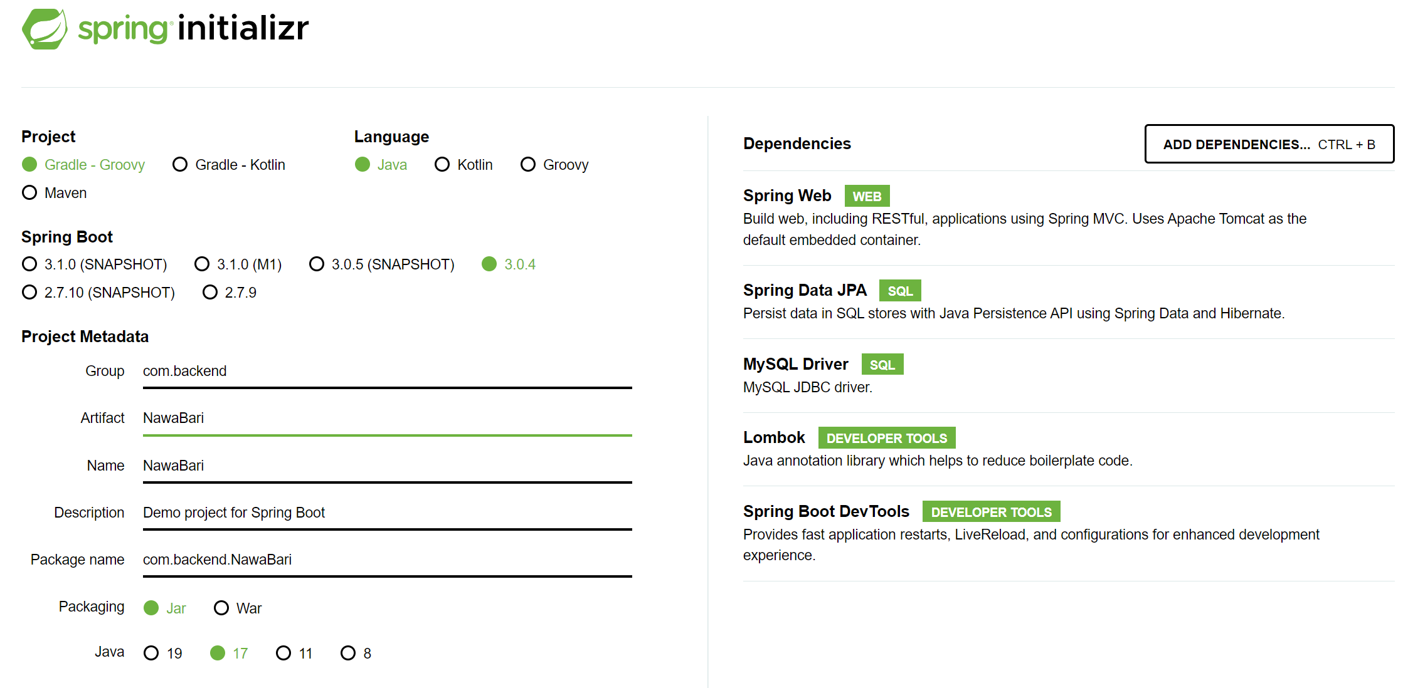This screenshot has width=1403, height=688.
Task: Click the Lombok dependency entry
Action: click(x=1066, y=449)
